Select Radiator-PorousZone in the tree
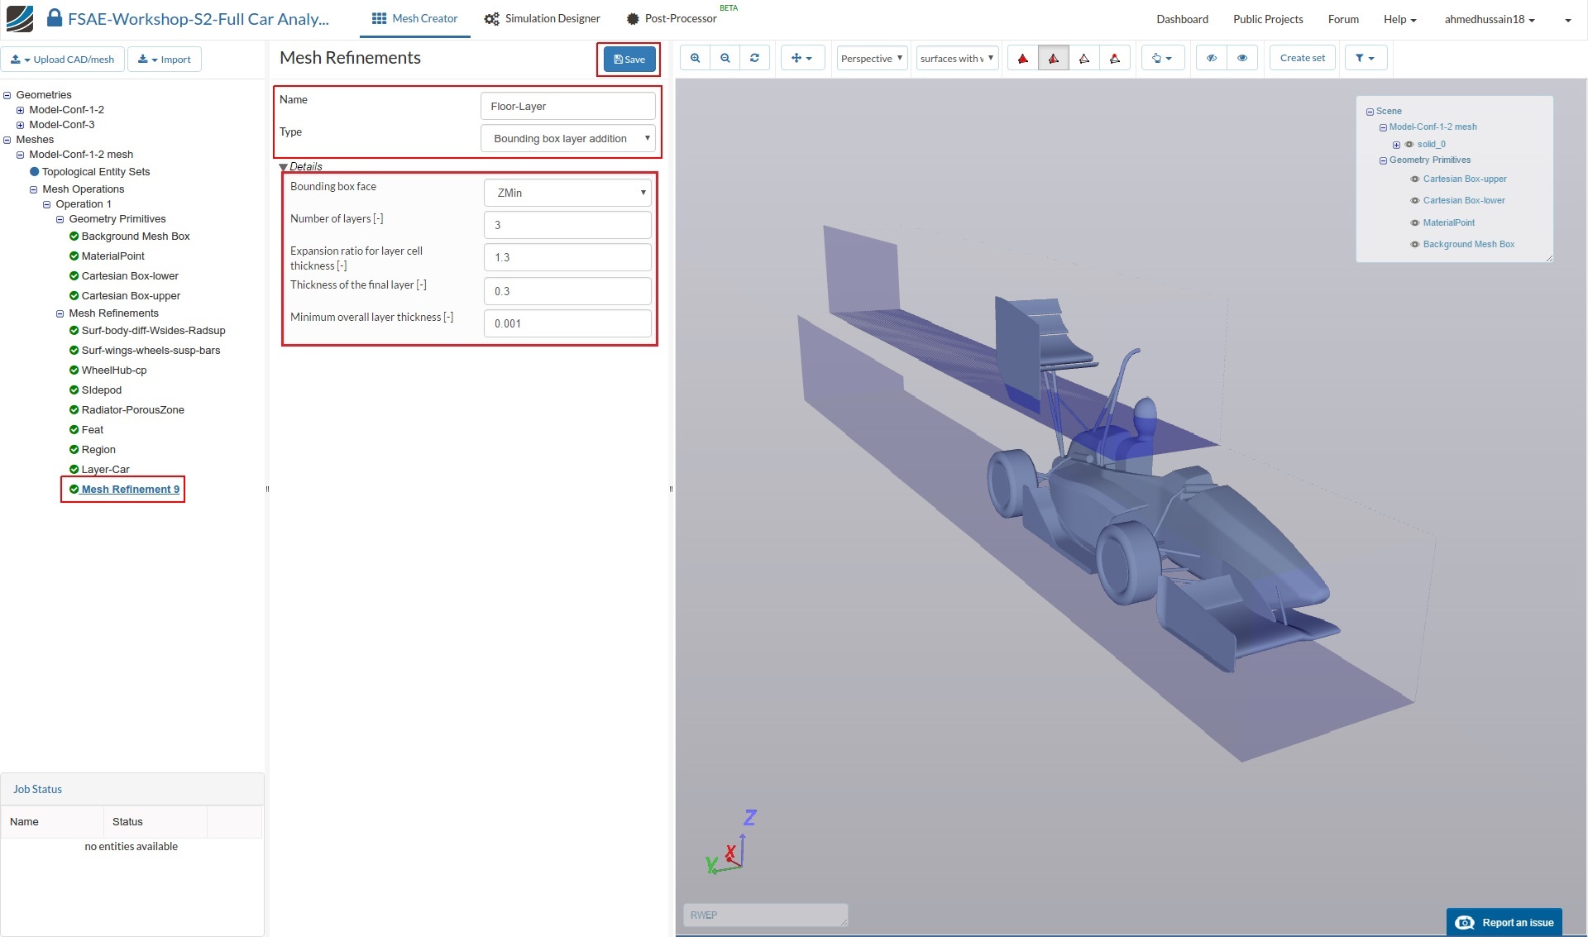The width and height of the screenshot is (1588, 937). [132, 409]
